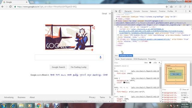Open the Timeline tab
Viewport: 192px width, 108px height.
pyautogui.click(x=162, y=11)
